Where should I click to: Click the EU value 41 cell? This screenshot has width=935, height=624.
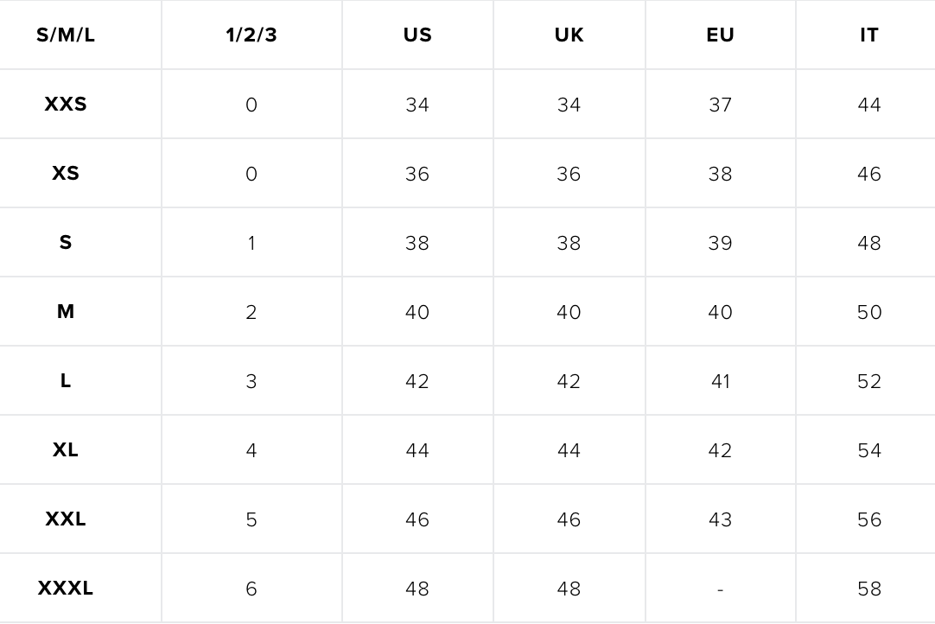point(721,381)
